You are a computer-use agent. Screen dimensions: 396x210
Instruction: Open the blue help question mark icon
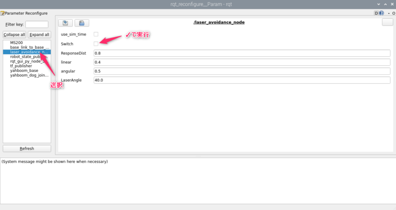click(381, 13)
